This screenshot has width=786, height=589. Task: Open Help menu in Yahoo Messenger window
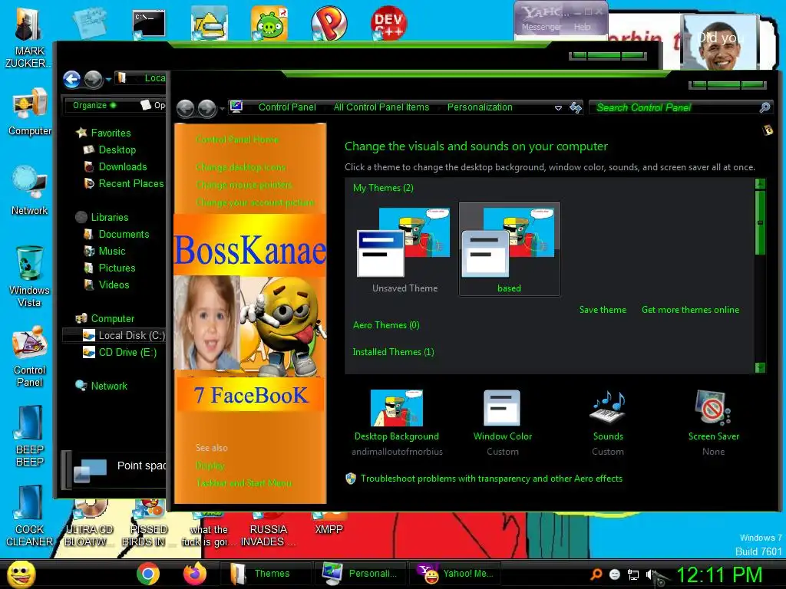point(582,27)
